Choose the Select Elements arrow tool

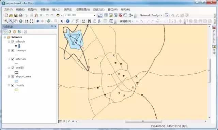click(x=62, y=21)
